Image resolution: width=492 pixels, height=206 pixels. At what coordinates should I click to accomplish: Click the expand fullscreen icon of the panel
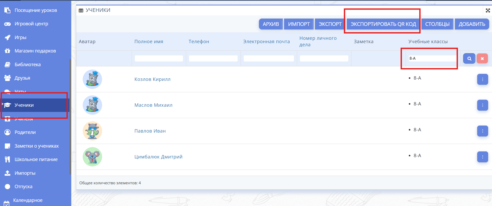(488, 10)
